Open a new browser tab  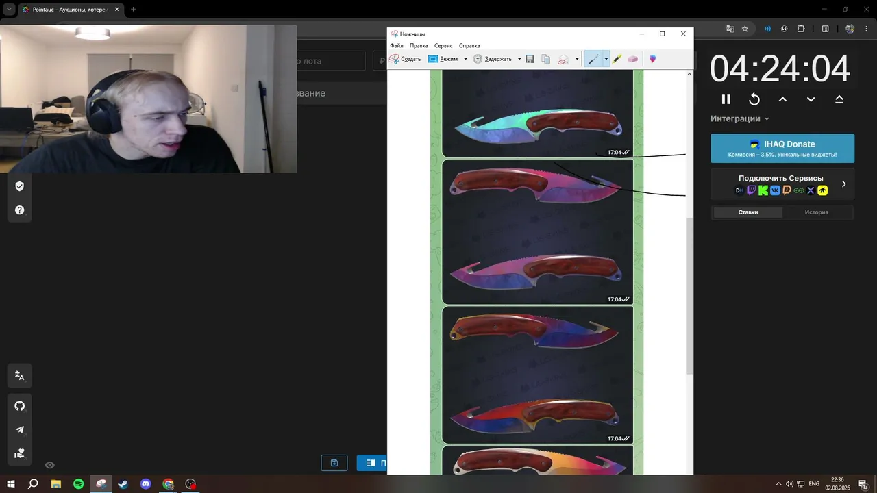pyautogui.click(x=133, y=10)
